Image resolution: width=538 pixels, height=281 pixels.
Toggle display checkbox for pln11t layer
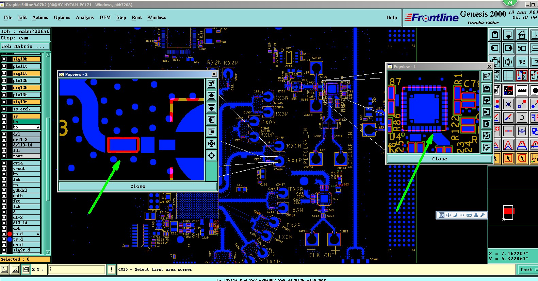coord(4,66)
